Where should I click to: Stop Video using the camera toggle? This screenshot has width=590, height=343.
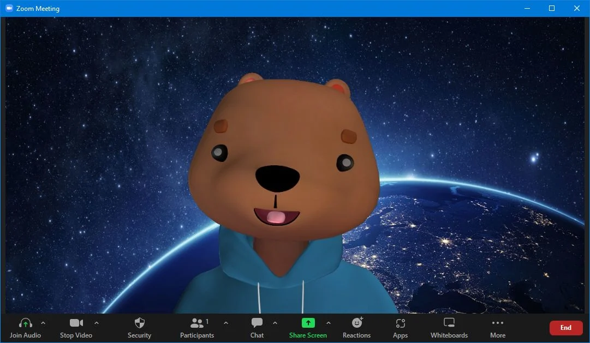click(x=76, y=323)
